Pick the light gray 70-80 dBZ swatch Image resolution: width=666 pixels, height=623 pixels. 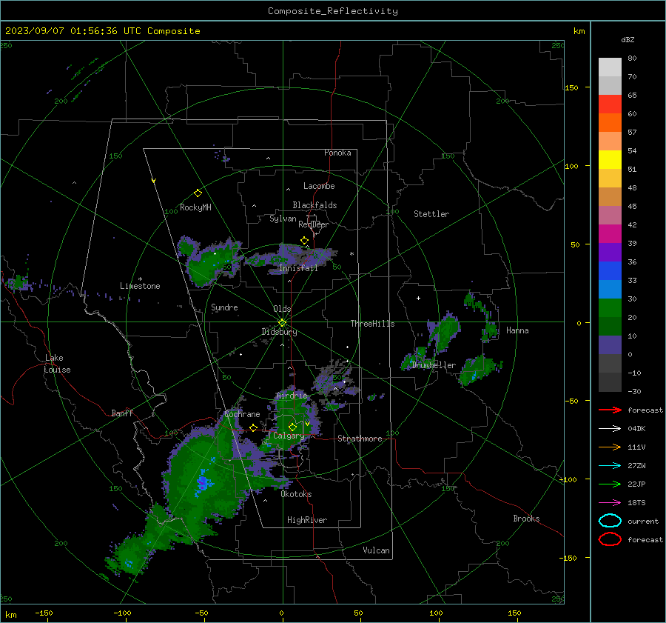(x=610, y=67)
